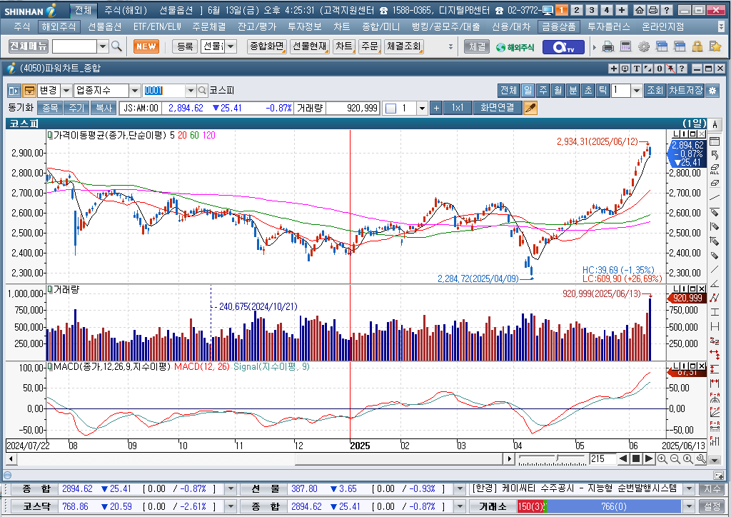Viewport: 731px width, 517px height.
Task: Open the 선물 dropdown next to 등록
Action: coord(231,46)
